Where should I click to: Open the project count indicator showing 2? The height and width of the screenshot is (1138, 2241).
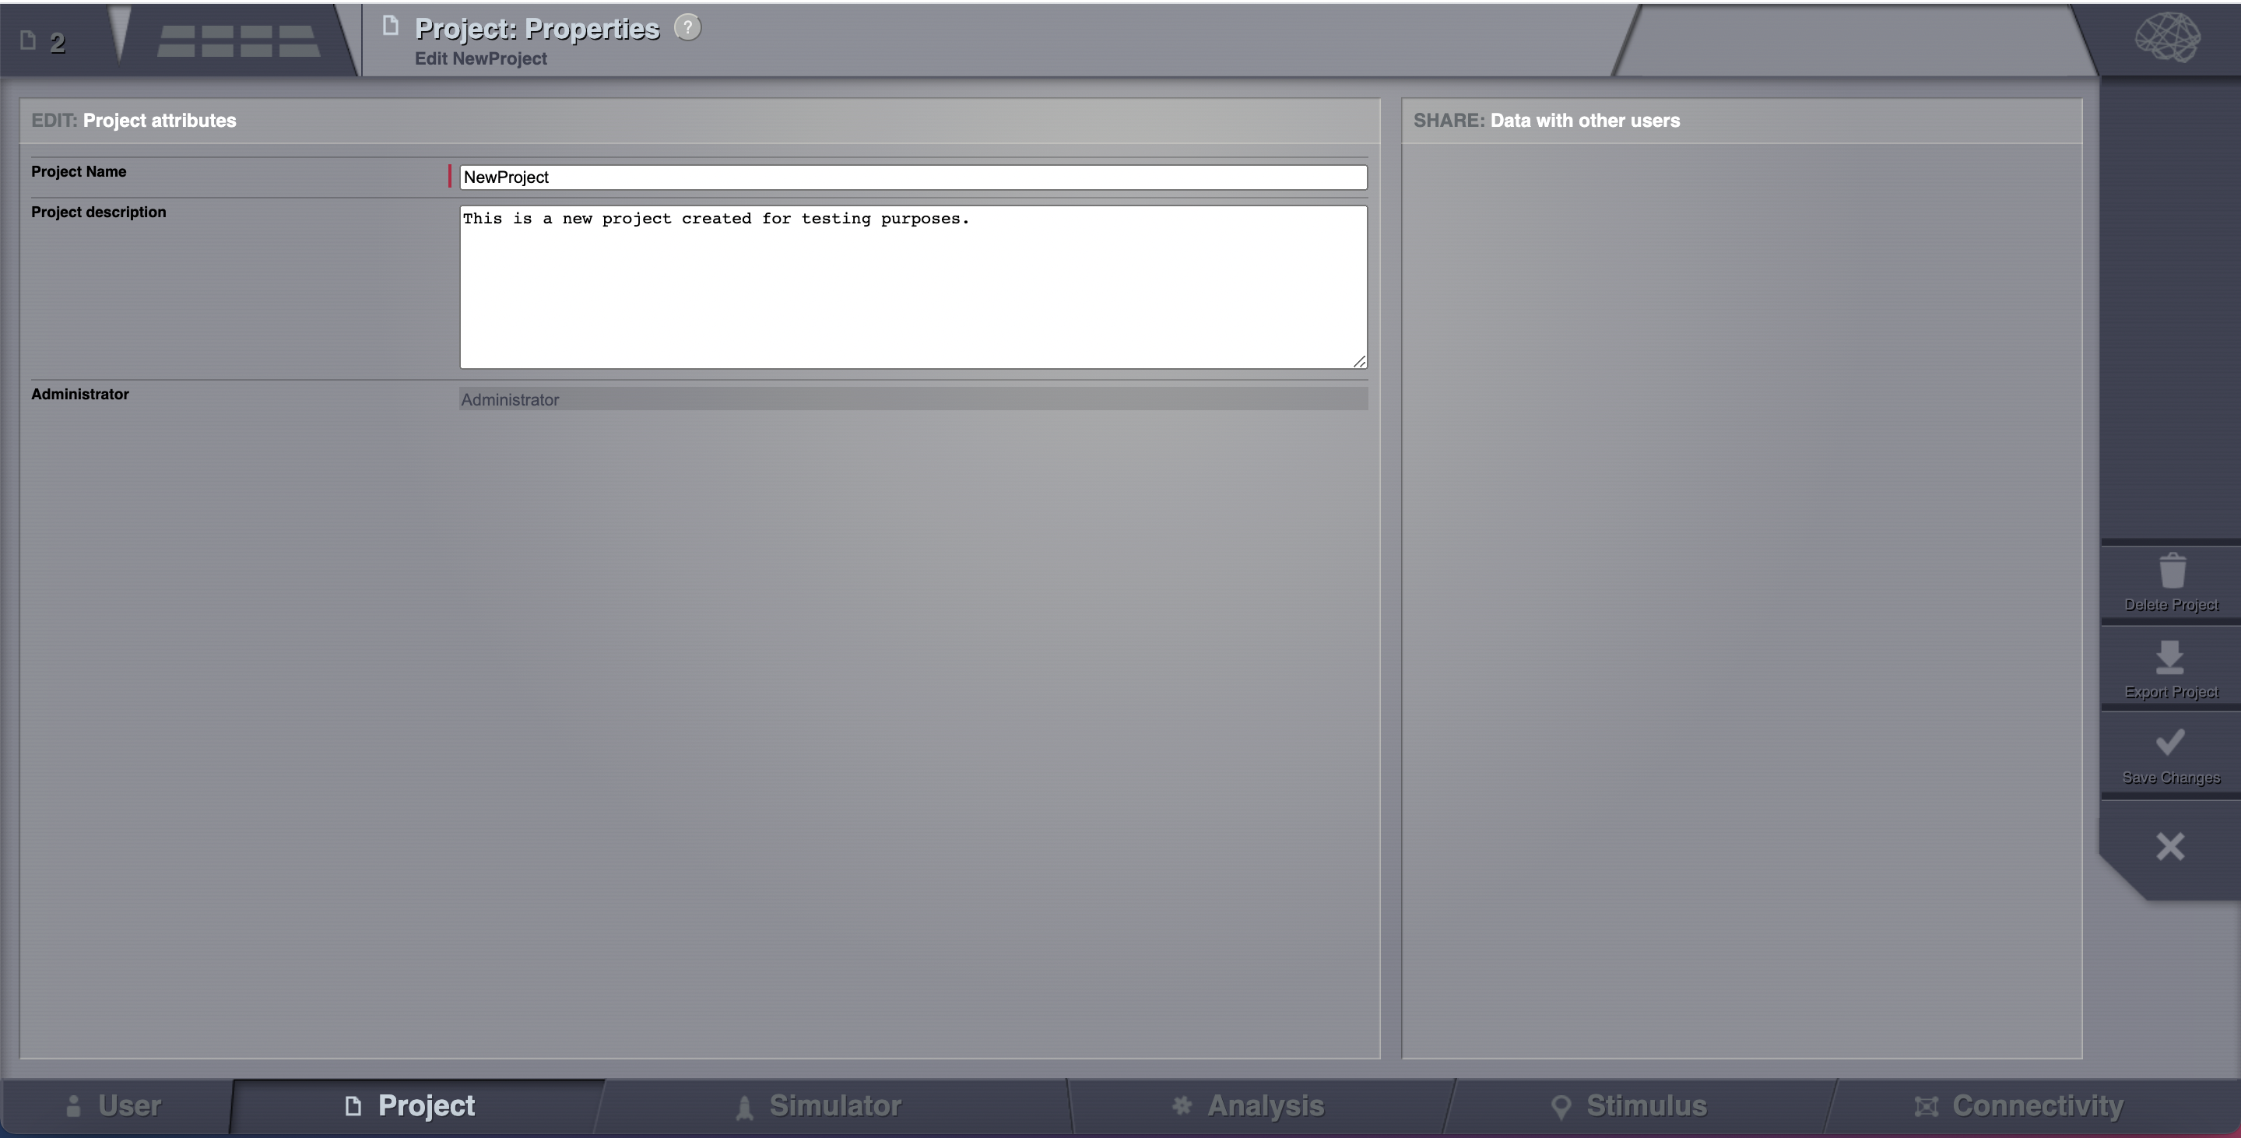44,42
